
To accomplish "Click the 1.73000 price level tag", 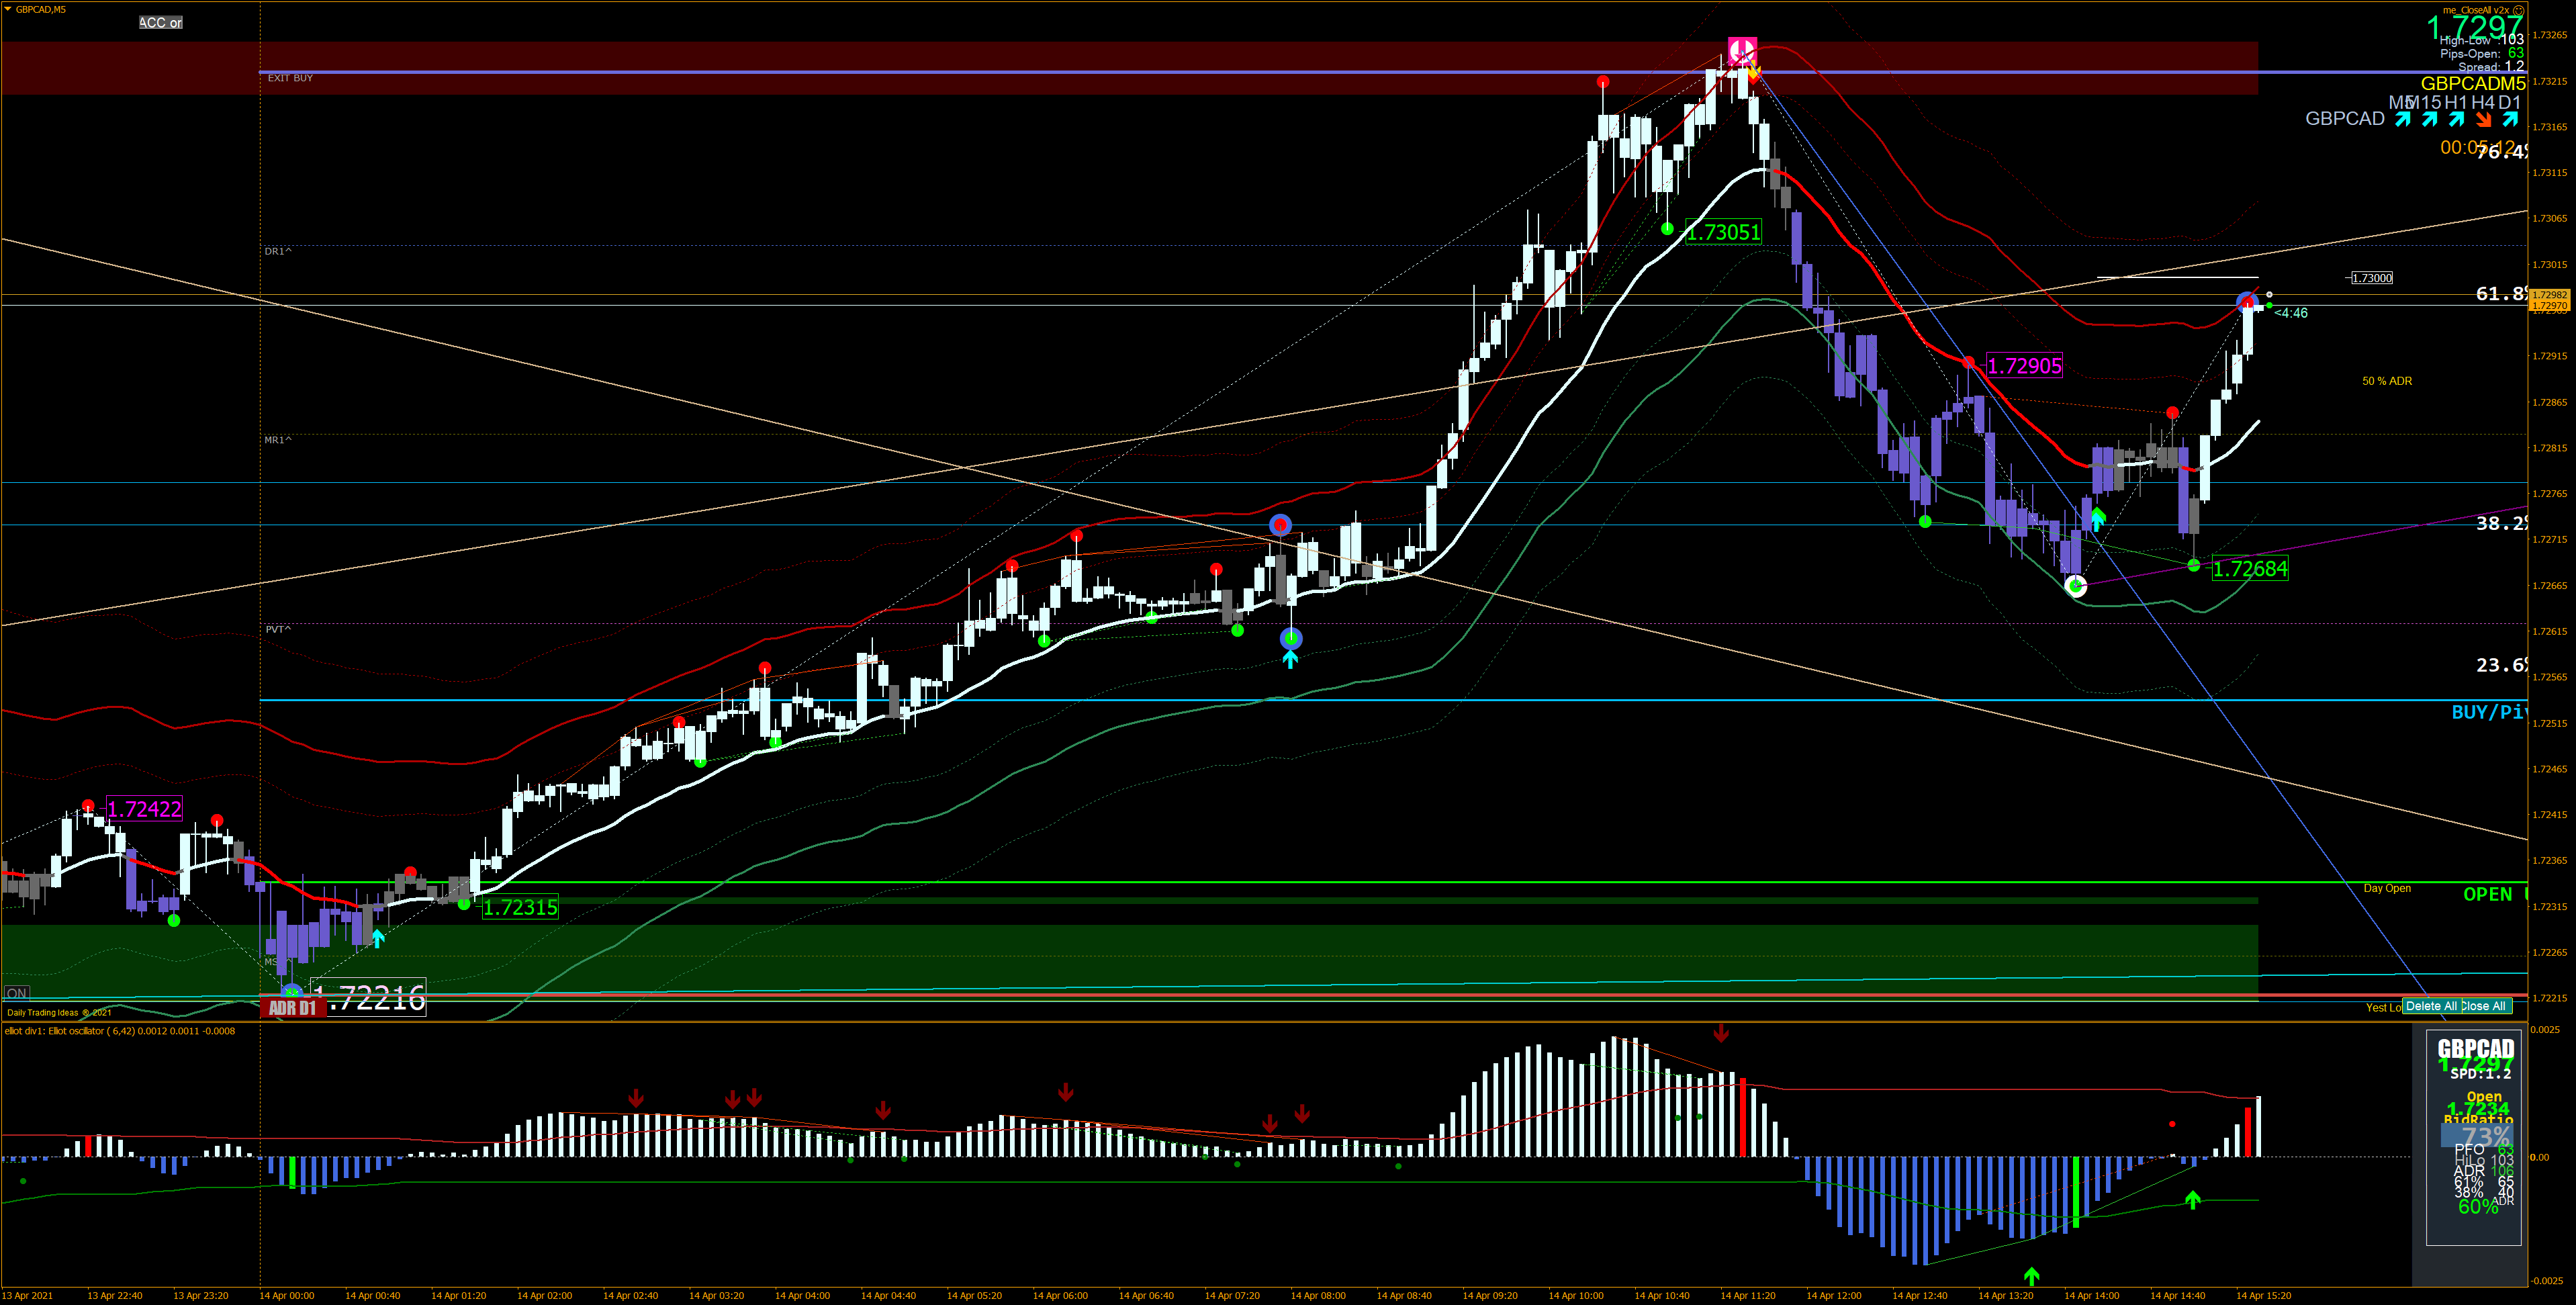I will pyautogui.click(x=2372, y=278).
